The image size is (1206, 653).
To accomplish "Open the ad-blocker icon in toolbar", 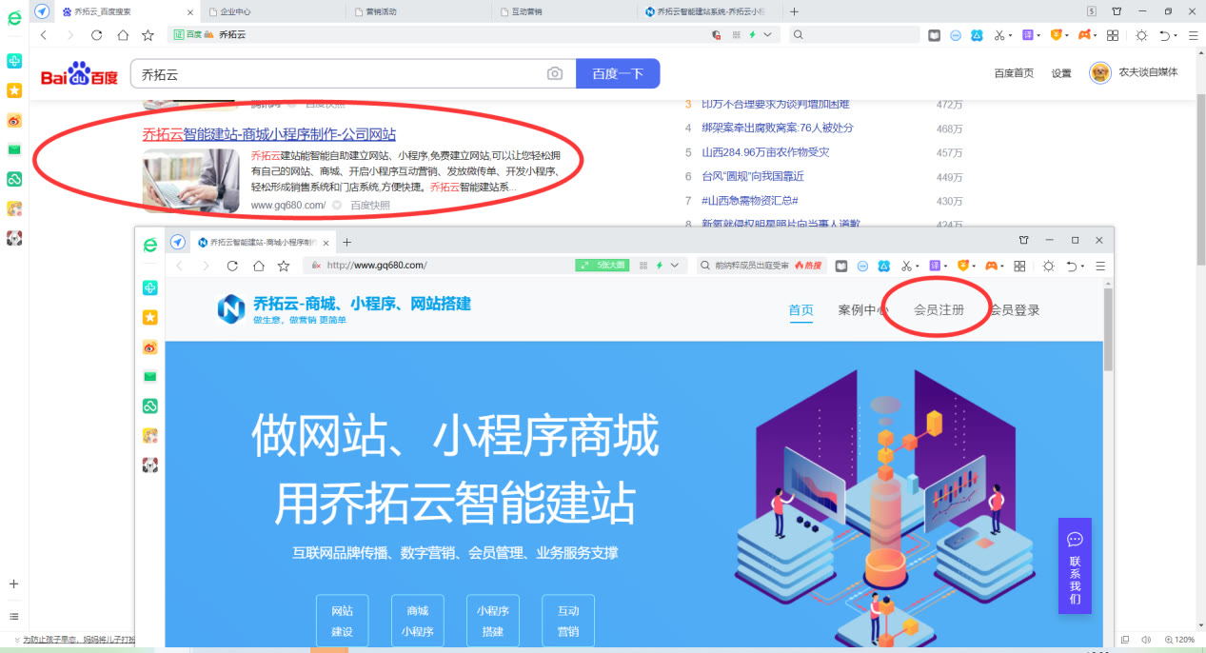I will [x=955, y=33].
